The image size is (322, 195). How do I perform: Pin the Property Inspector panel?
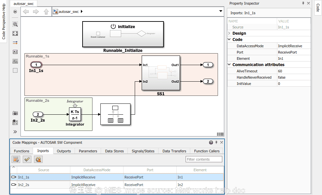coord(303,3)
